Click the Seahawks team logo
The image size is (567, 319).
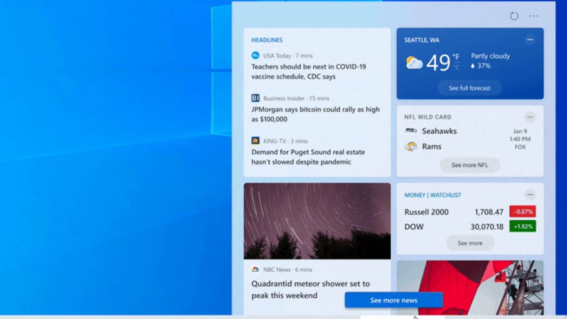(411, 131)
